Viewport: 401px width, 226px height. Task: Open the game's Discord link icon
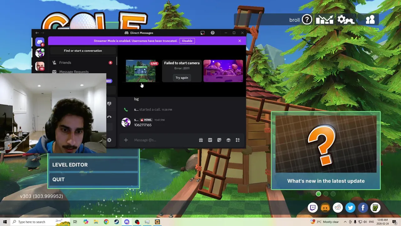325,207
